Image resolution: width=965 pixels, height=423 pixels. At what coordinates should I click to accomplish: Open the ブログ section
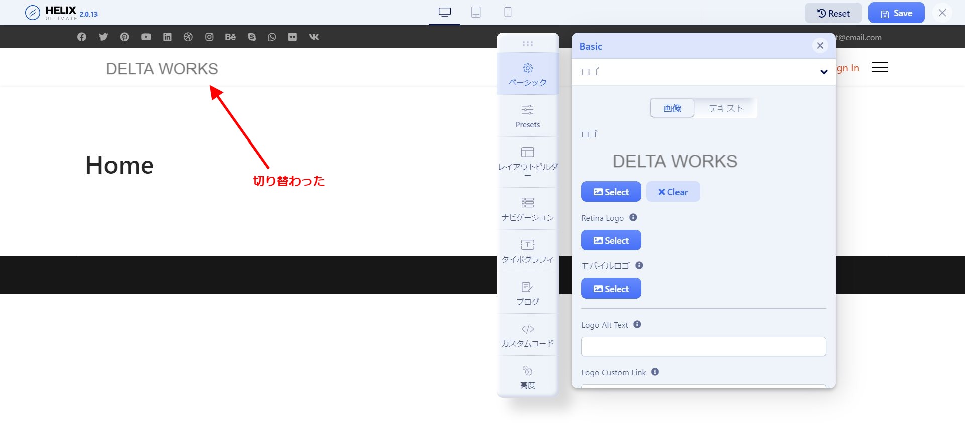click(x=528, y=293)
